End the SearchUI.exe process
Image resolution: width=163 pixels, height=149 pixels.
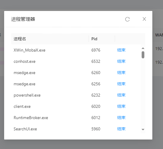(121, 129)
